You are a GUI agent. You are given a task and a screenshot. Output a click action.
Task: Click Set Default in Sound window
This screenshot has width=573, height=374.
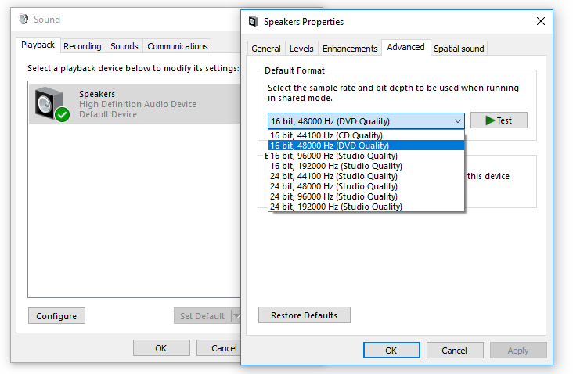pos(203,316)
